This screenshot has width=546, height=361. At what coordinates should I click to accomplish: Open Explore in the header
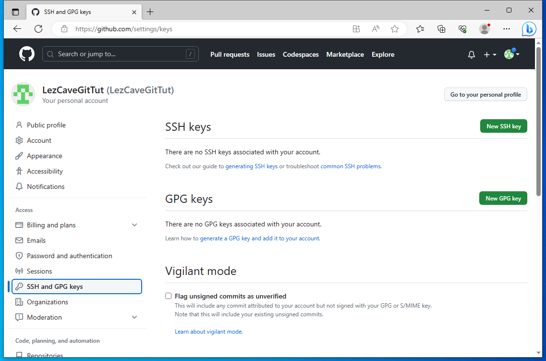tap(383, 54)
